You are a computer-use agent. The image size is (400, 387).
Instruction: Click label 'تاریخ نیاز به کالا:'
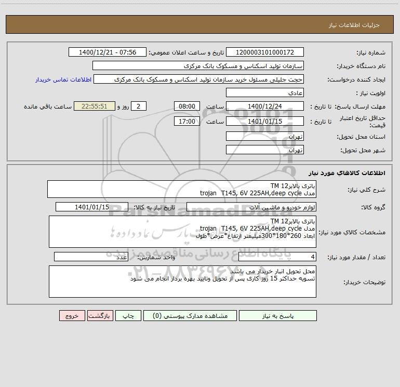coord(154,207)
